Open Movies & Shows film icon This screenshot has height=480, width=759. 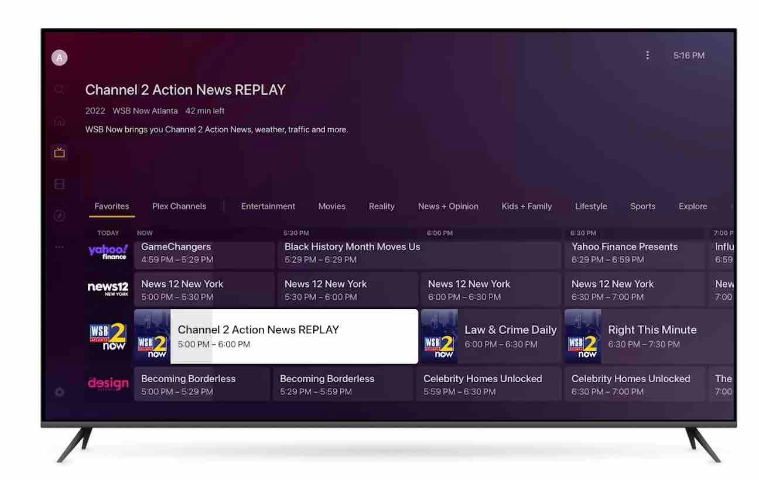[59, 184]
